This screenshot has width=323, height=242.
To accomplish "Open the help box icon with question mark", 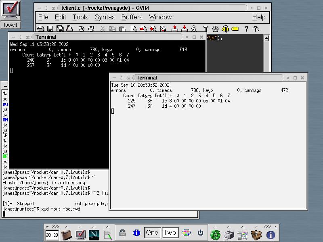I will [256, 235].
